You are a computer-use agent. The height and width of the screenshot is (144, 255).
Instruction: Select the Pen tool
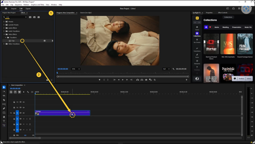pyautogui.click(x=4, y=108)
